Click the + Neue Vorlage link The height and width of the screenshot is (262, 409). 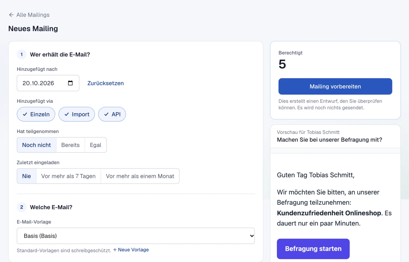[131, 250]
